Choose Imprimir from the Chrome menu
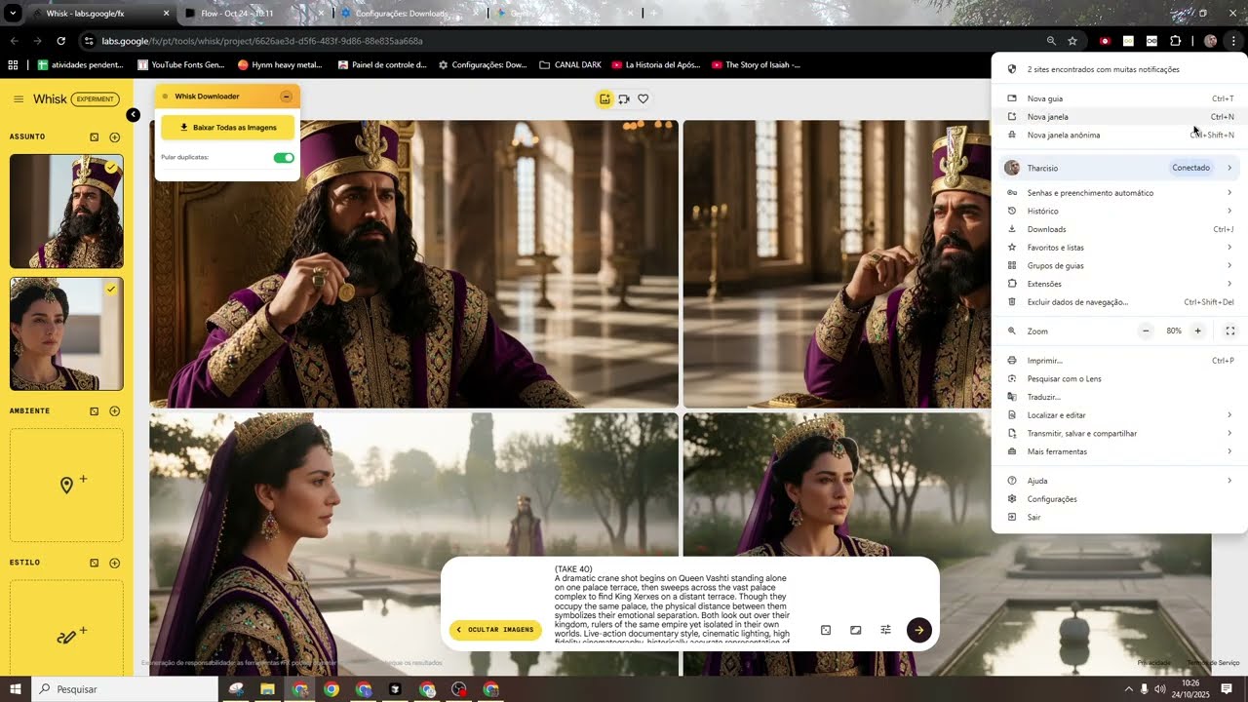 pyautogui.click(x=1119, y=361)
